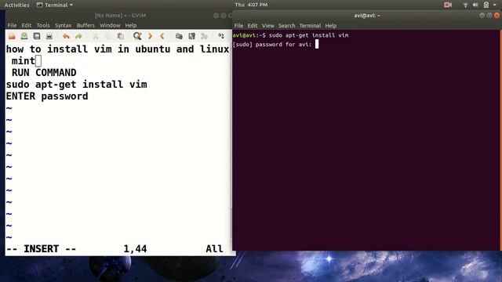Screen dimensions: 502x282
Task: Click the Open file icon in GVim toolbar
Action: [x=12, y=36]
